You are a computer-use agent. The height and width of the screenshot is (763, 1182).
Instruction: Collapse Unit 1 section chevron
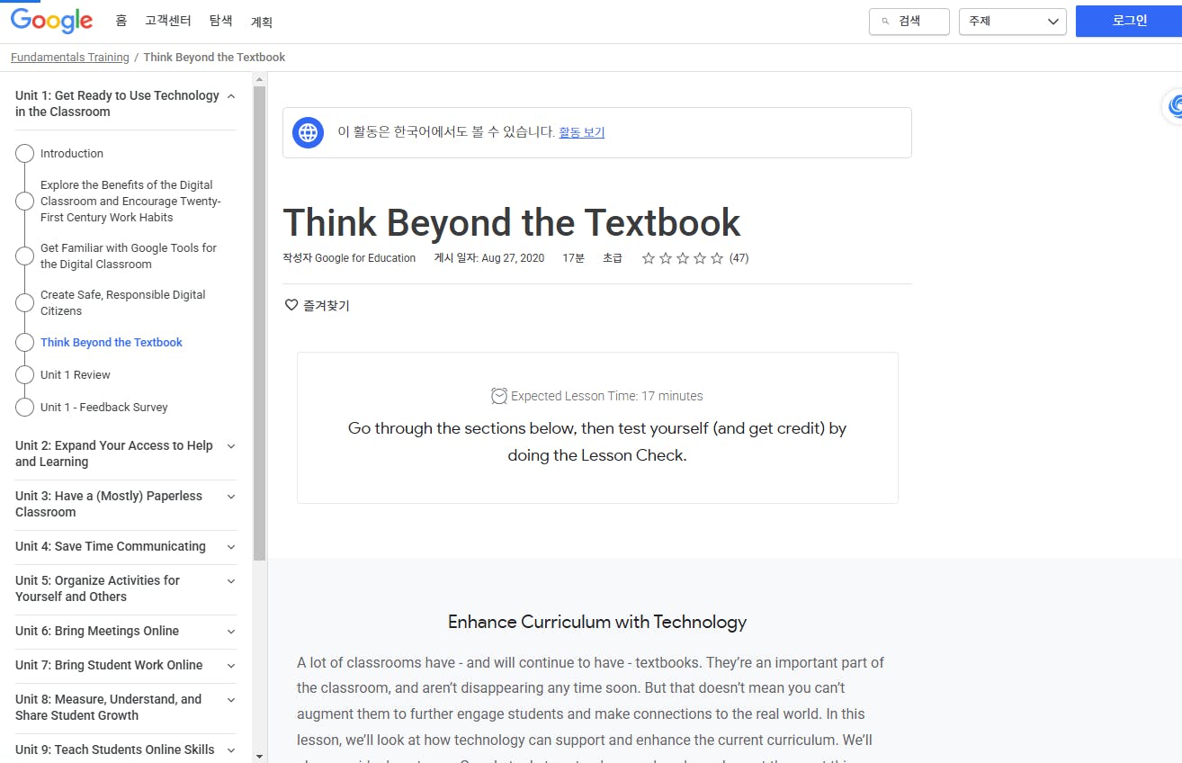pos(231,96)
